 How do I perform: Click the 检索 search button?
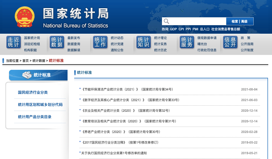coord(235,21)
